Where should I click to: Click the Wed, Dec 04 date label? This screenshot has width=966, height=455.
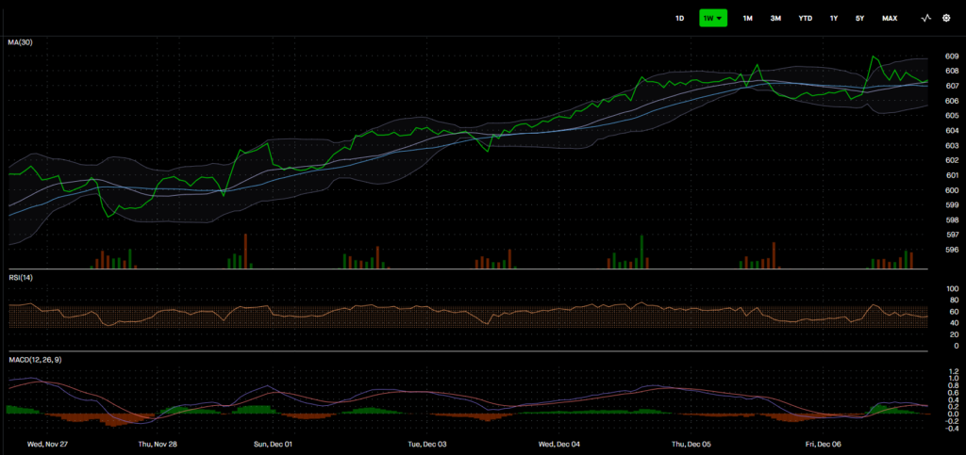click(x=558, y=444)
